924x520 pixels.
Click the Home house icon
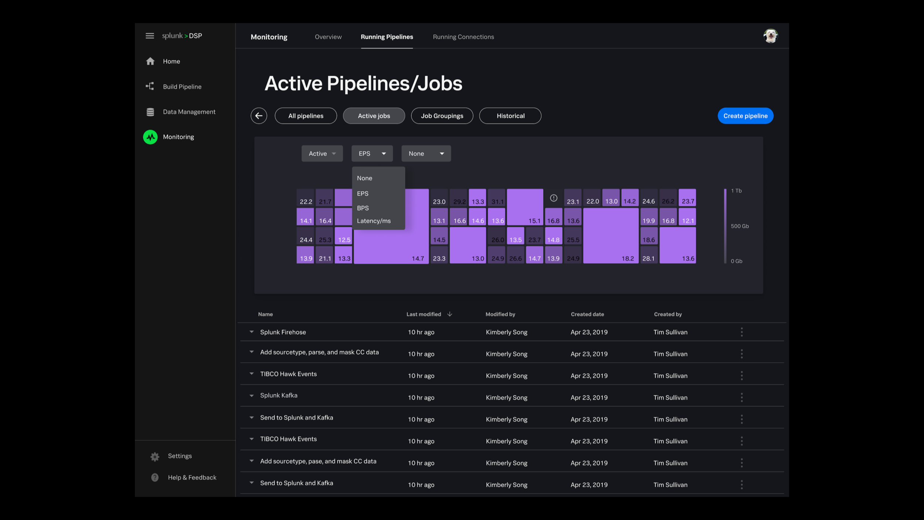(x=150, y=61)
